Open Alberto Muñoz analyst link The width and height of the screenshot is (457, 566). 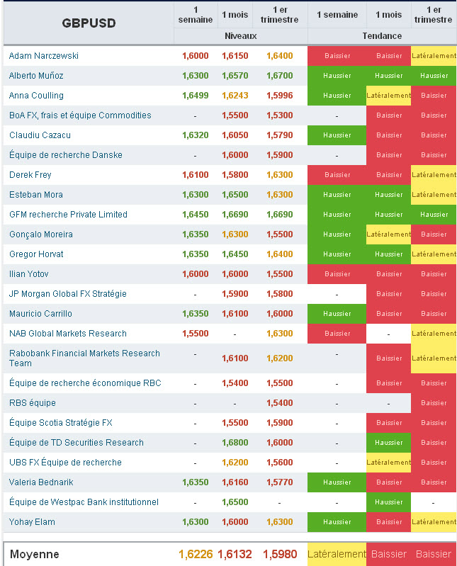pyautogui.click(x=36, y=76)
